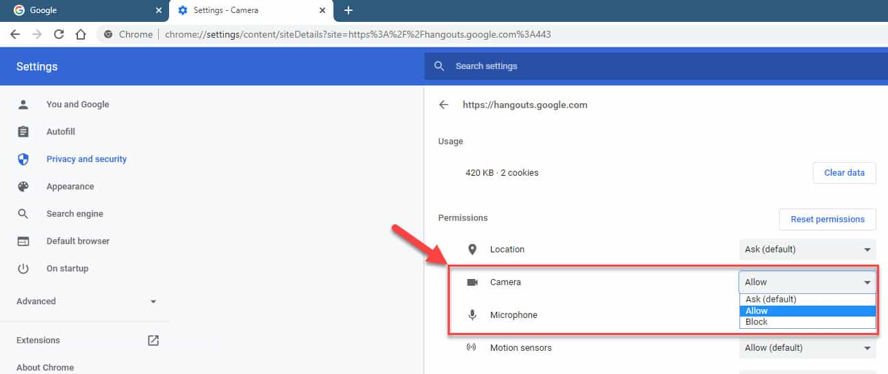888x374 pixels.
Task: Switch to the Google tab
Action: tap(85, 10)
